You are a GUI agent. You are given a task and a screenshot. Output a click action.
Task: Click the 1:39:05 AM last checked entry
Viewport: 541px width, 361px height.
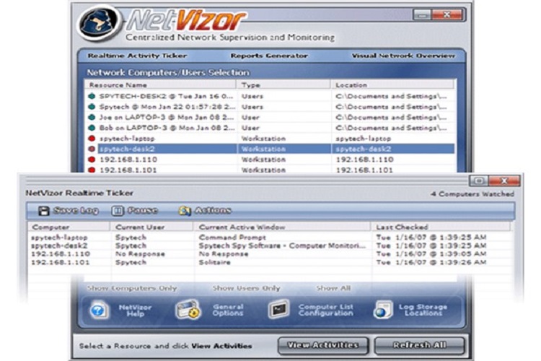[x=431, y=254]
